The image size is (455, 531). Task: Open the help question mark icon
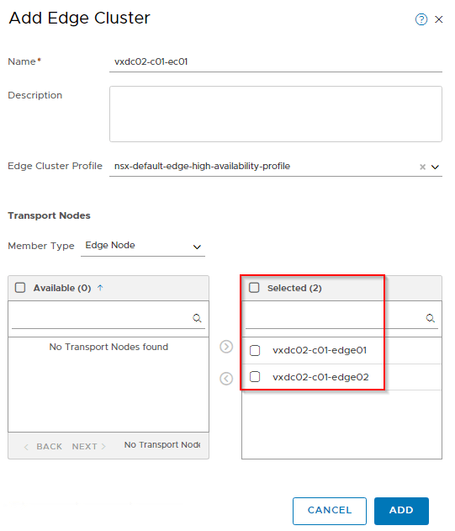421,19
